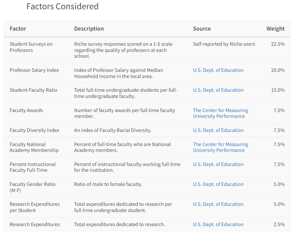Click the Description column header
Viewport: 295px width, 234px height.
point(89,29)
